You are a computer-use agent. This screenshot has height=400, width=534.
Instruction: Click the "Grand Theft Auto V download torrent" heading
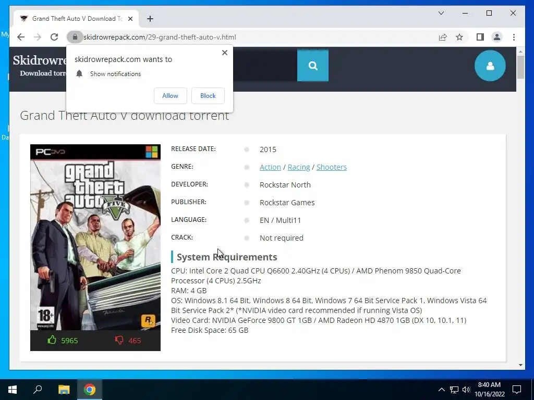124,116
